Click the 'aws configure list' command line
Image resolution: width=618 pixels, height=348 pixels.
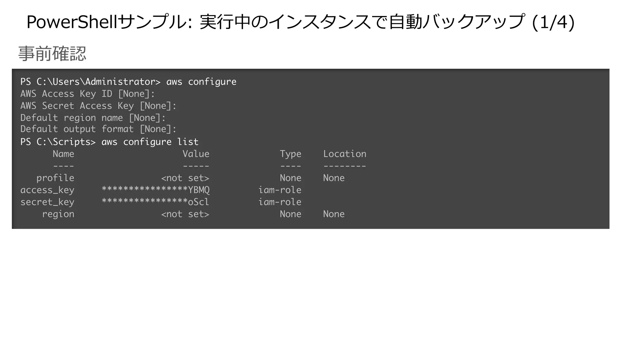coord(109,142)
